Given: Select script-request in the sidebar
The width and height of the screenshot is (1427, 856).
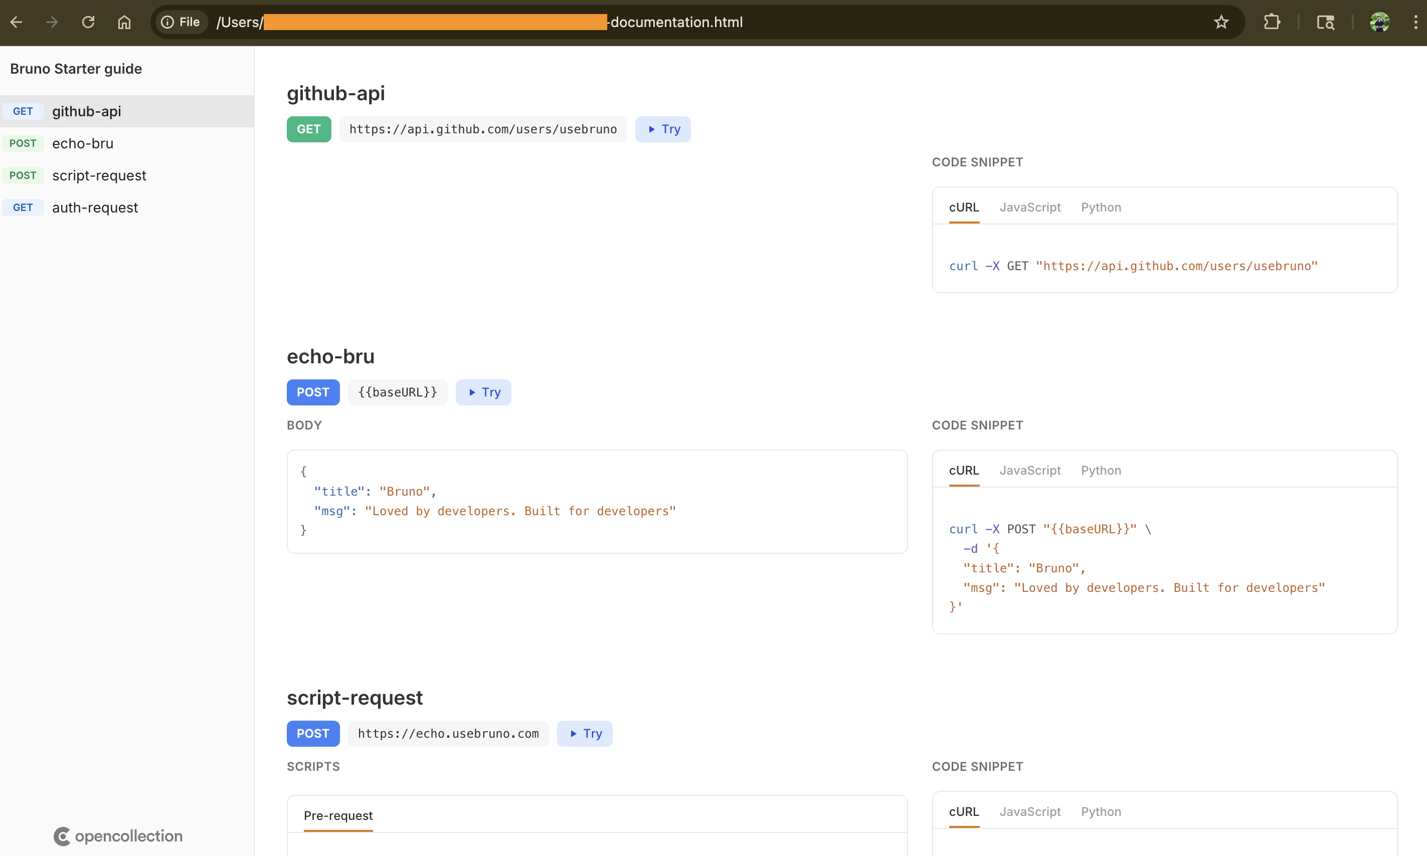Looking at the screenshot, I should (x=99, y=175).
